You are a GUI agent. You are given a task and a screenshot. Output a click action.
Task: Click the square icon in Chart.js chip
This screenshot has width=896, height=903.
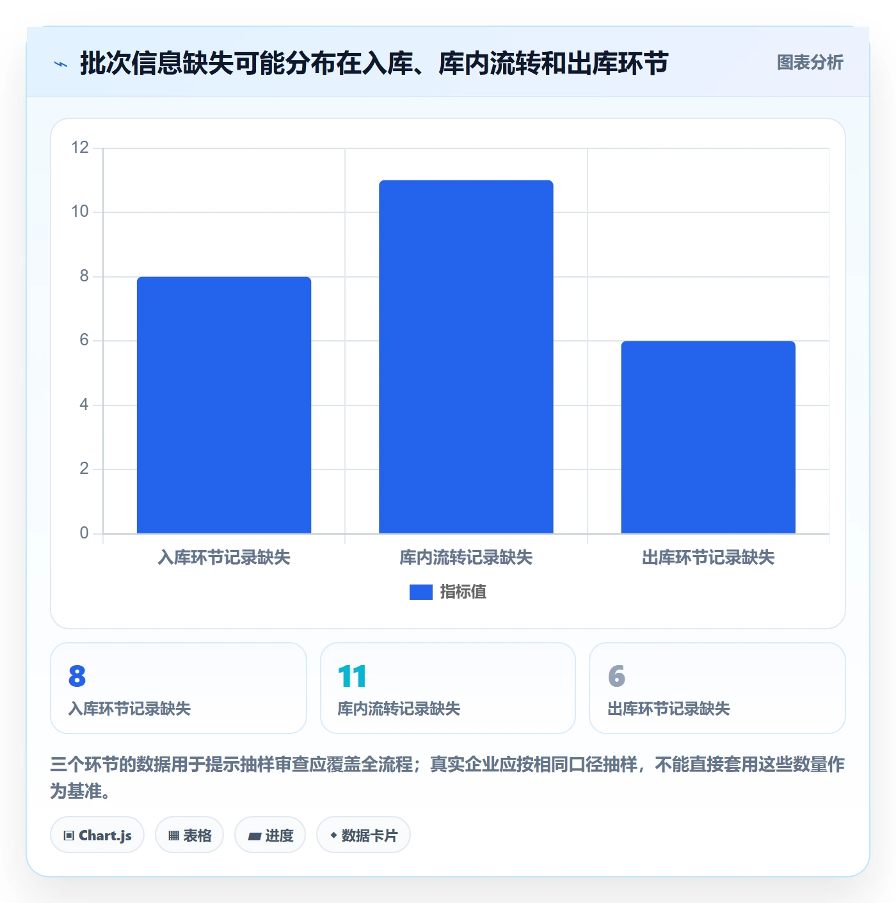coord(69,835)
